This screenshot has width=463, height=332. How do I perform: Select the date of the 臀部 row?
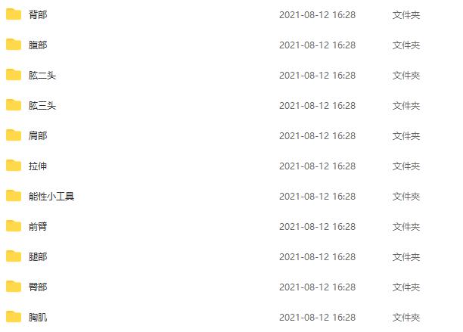click(318, 287)
